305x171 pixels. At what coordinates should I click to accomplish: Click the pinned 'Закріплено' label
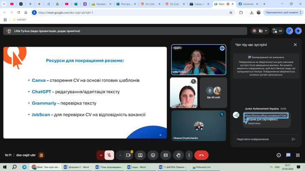254,123
